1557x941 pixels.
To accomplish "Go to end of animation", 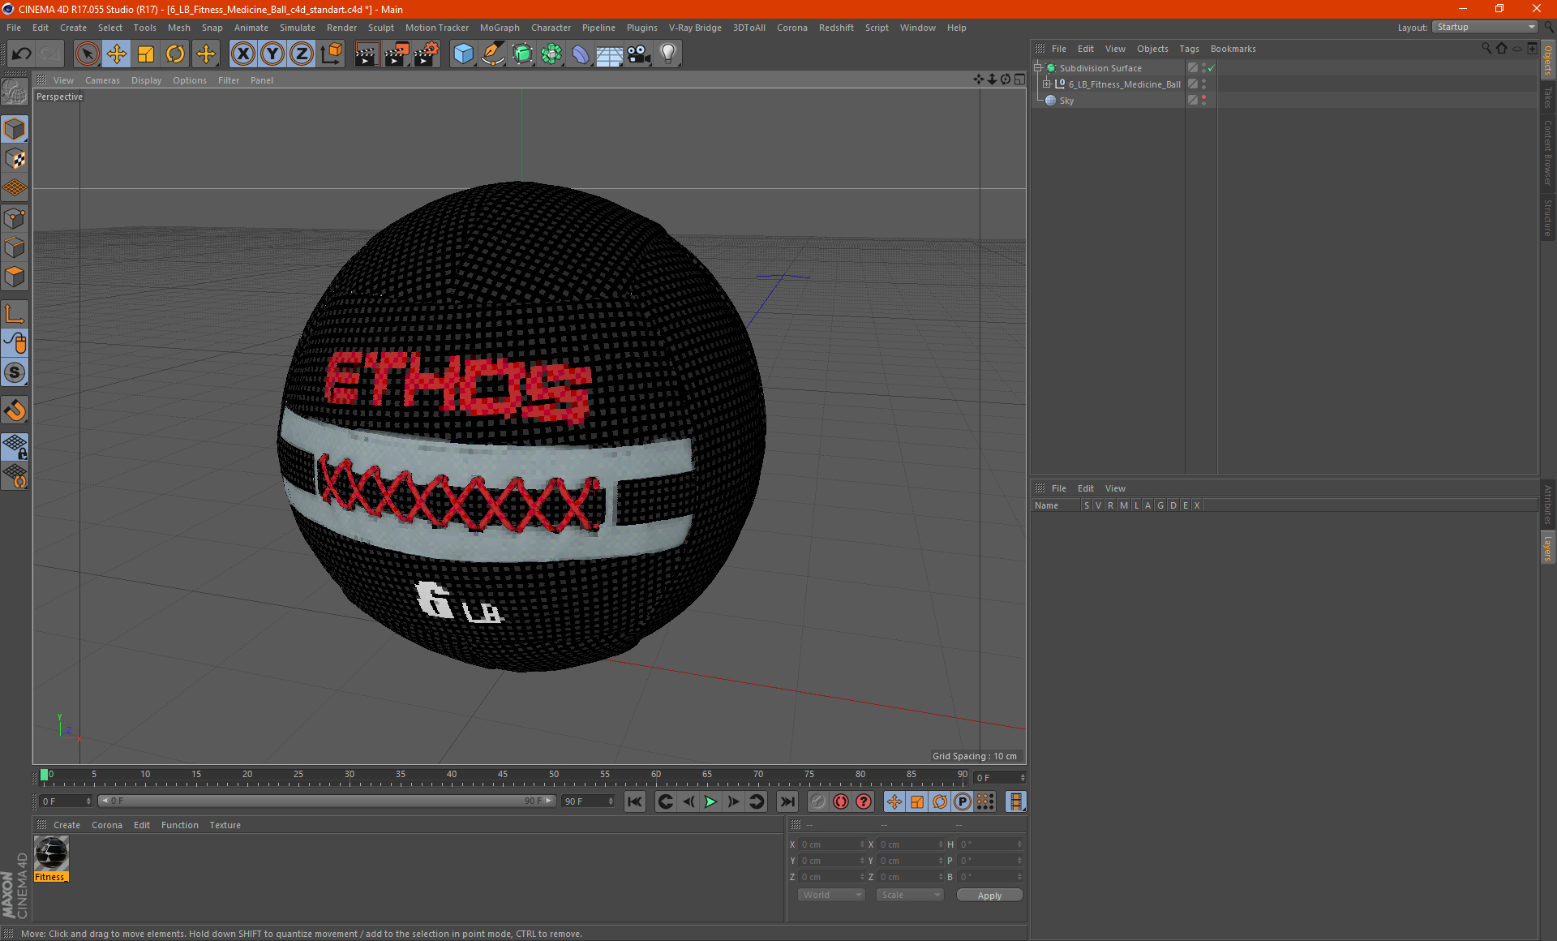I will (x=787, y=801).
